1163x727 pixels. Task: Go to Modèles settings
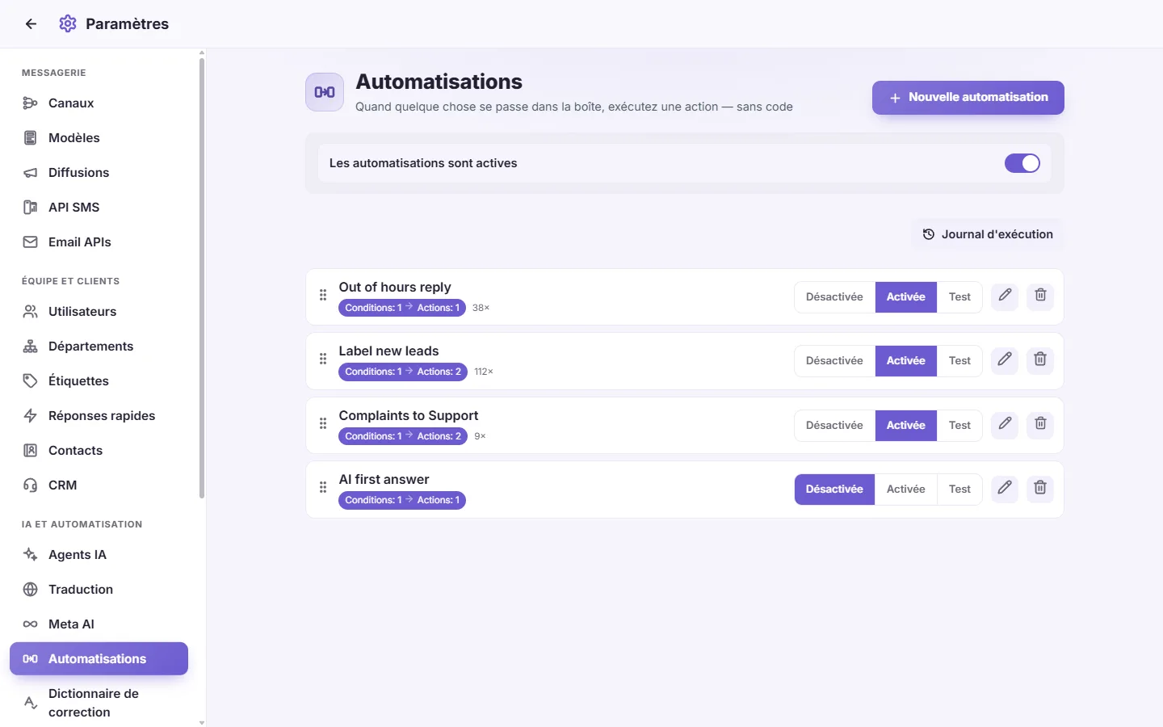[x=99, y=138]
